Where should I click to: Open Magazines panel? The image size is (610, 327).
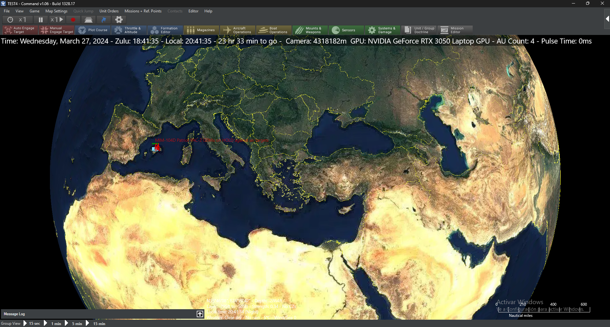202,30
